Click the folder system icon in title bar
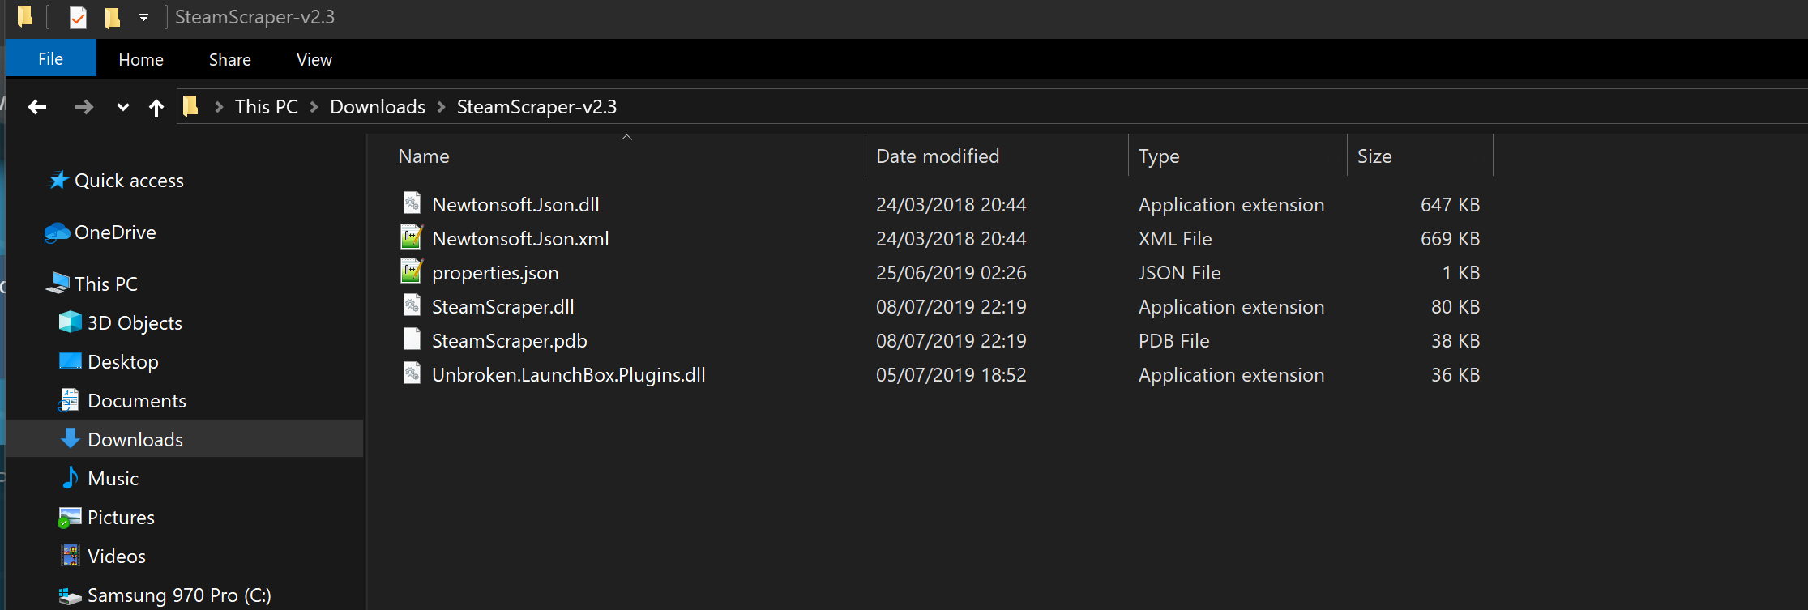 click(25, 16)
